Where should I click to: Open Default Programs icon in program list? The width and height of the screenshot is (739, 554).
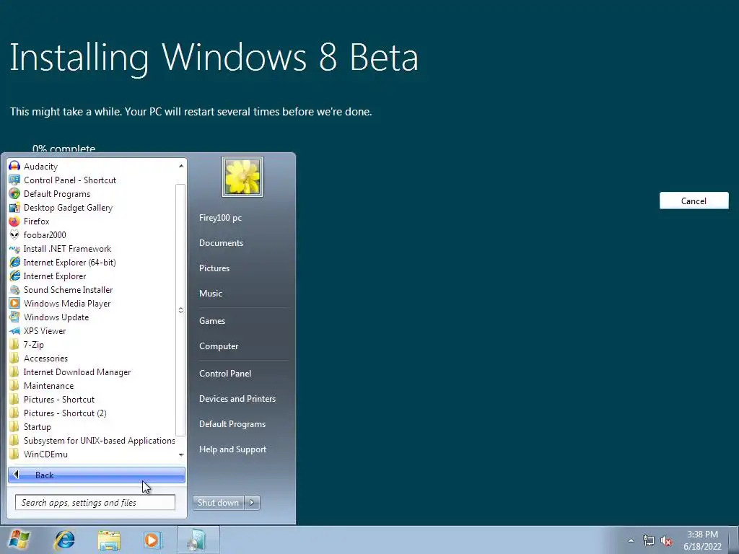(x=14, y=193)
